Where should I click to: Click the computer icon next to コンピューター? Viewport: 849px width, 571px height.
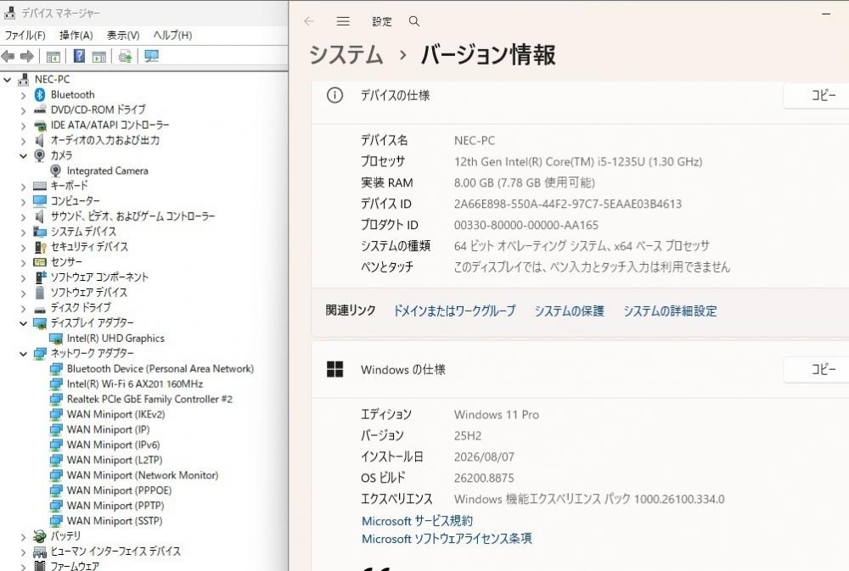(x=40, y=201)
